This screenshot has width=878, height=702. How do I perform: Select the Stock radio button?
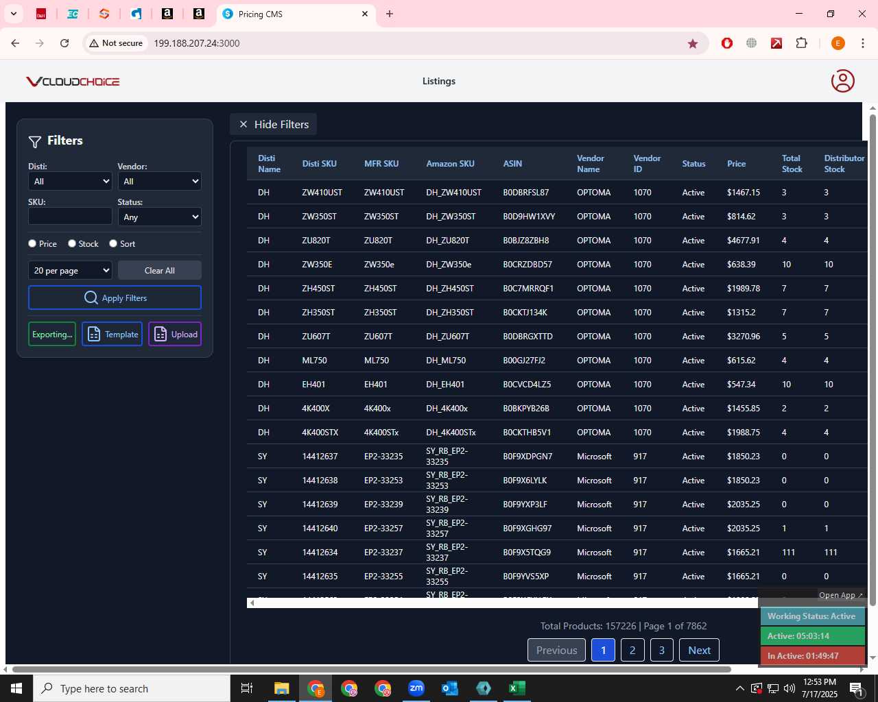click(x=72, y=243)
